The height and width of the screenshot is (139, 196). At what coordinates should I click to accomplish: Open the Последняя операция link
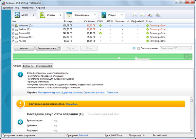(49, 93)
